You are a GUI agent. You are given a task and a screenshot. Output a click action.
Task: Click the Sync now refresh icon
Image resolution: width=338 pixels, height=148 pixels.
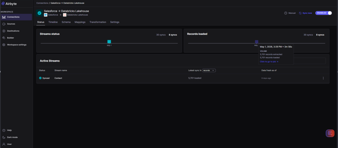(300, 13)
